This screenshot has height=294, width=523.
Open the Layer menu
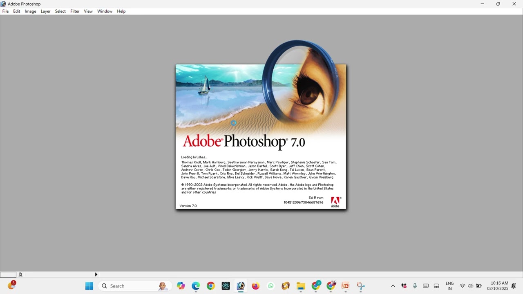45,11
